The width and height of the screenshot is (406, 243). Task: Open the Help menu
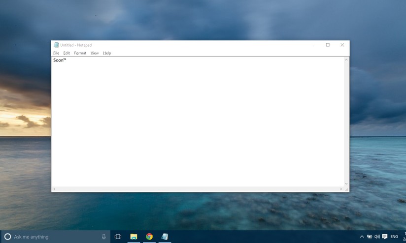click(107, 53)
